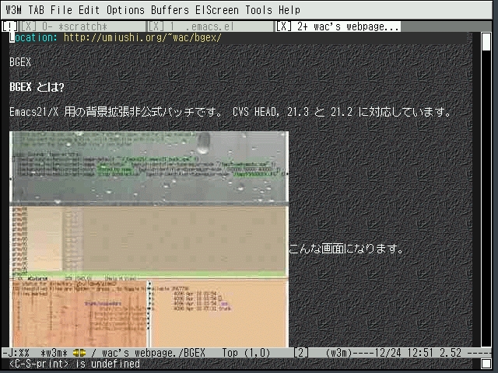Close the wac's webpage screen via its [X]
This screenshot has height=373, width=498.
coord(283,26)
